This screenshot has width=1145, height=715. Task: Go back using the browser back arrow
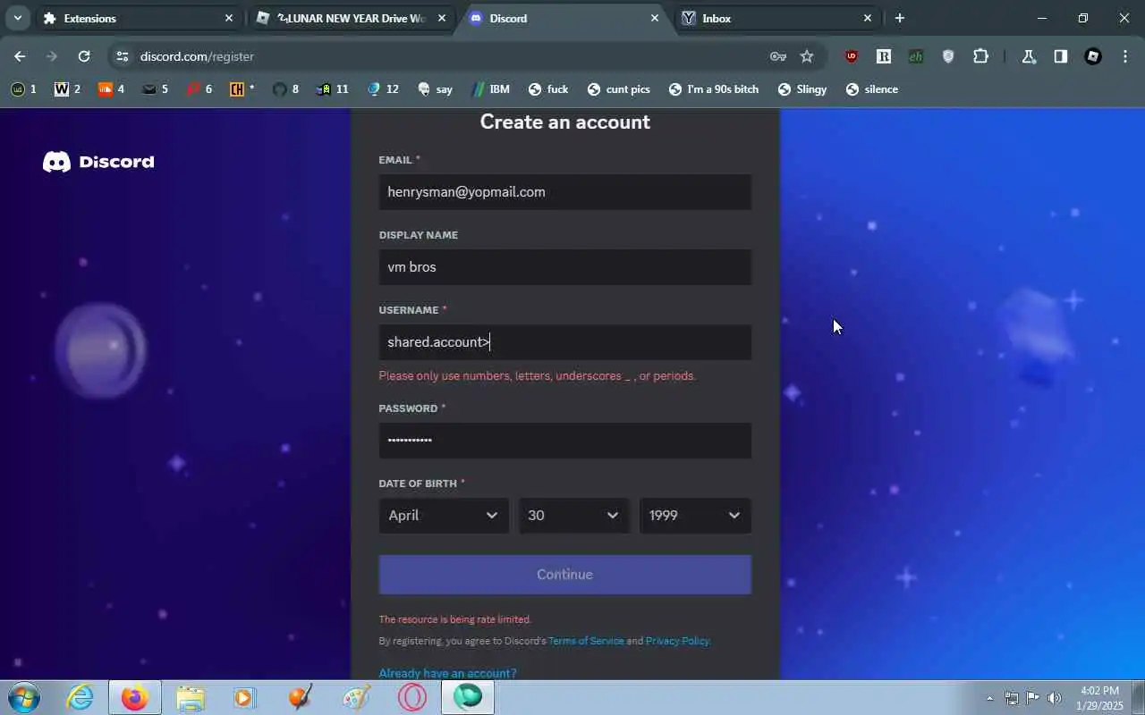[20, 56]
